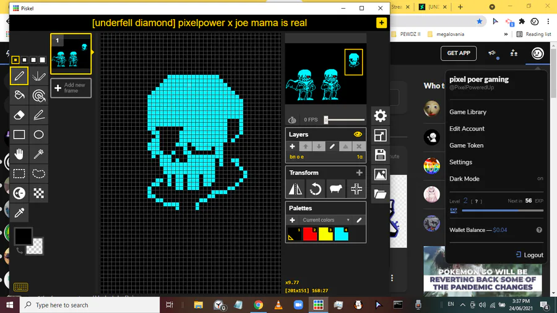Click the GET APP button
This screenshot has height=313, width=557.
(459, 53)
